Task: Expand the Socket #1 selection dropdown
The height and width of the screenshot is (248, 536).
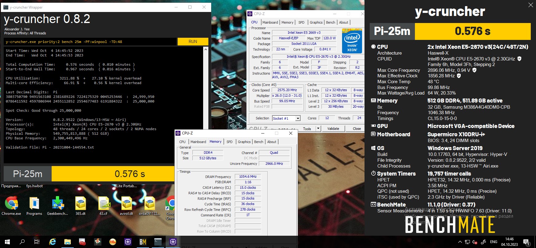Action: [298, 118]
